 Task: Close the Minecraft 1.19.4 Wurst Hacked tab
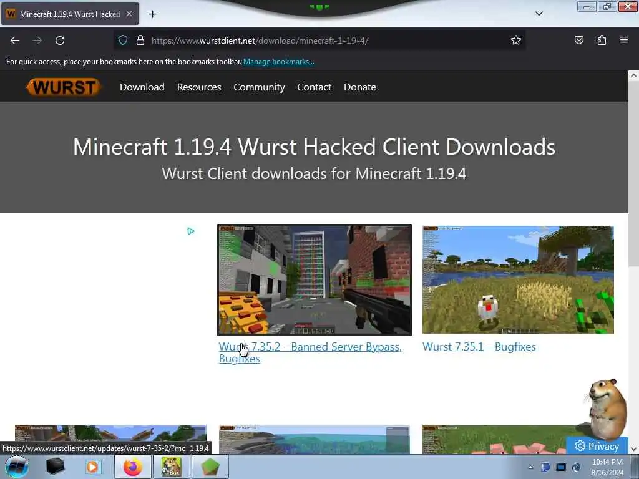coord(129,14)
